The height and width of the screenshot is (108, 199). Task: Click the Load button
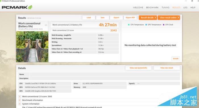pos(89,18)
